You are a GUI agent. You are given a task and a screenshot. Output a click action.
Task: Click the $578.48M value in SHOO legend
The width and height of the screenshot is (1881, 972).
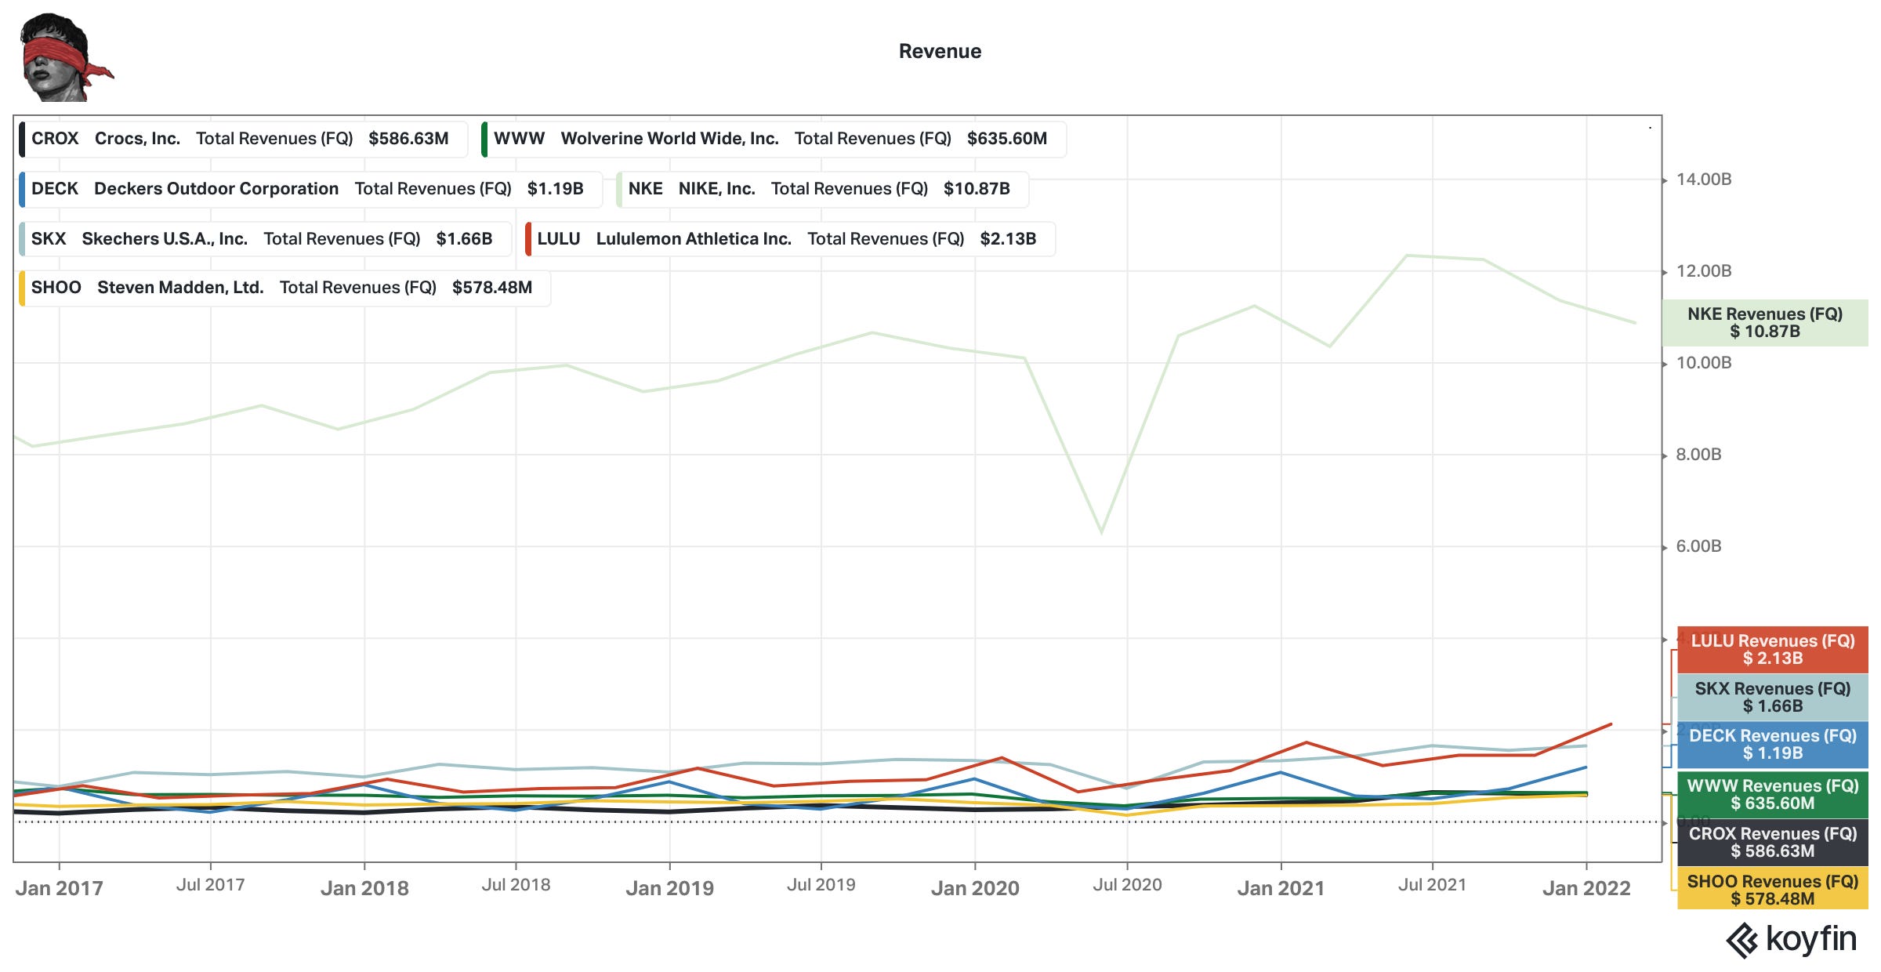[492, 288]
